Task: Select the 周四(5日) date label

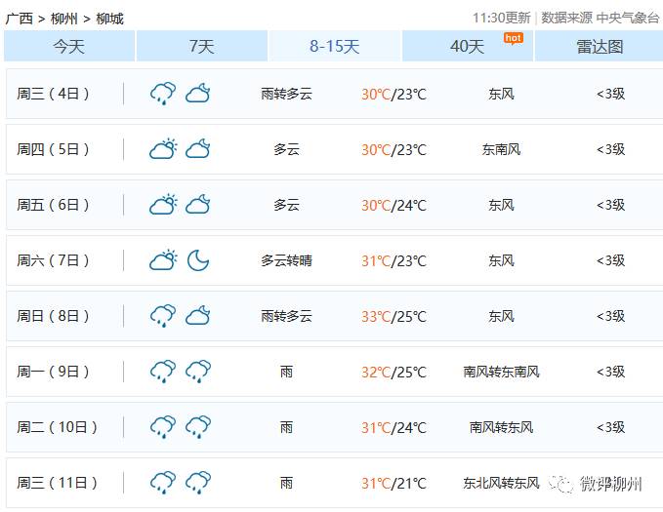Action: click(53, 149)
